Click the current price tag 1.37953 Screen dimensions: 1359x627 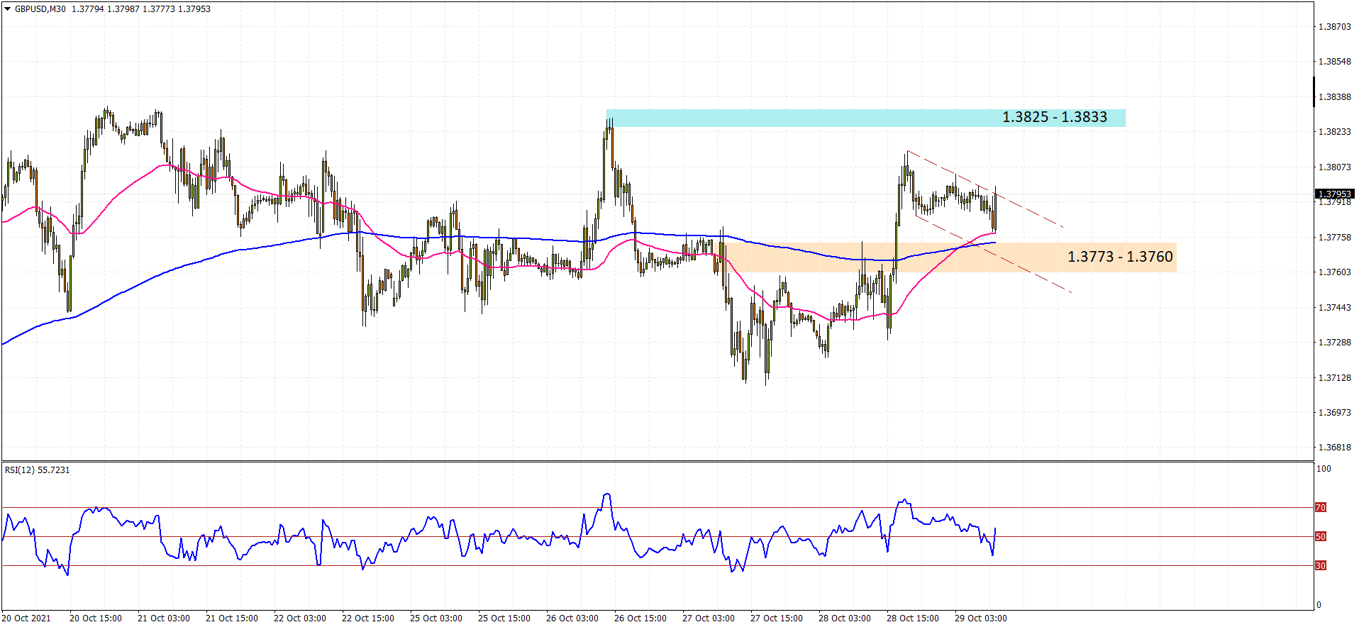click(x=1335, y=194)
